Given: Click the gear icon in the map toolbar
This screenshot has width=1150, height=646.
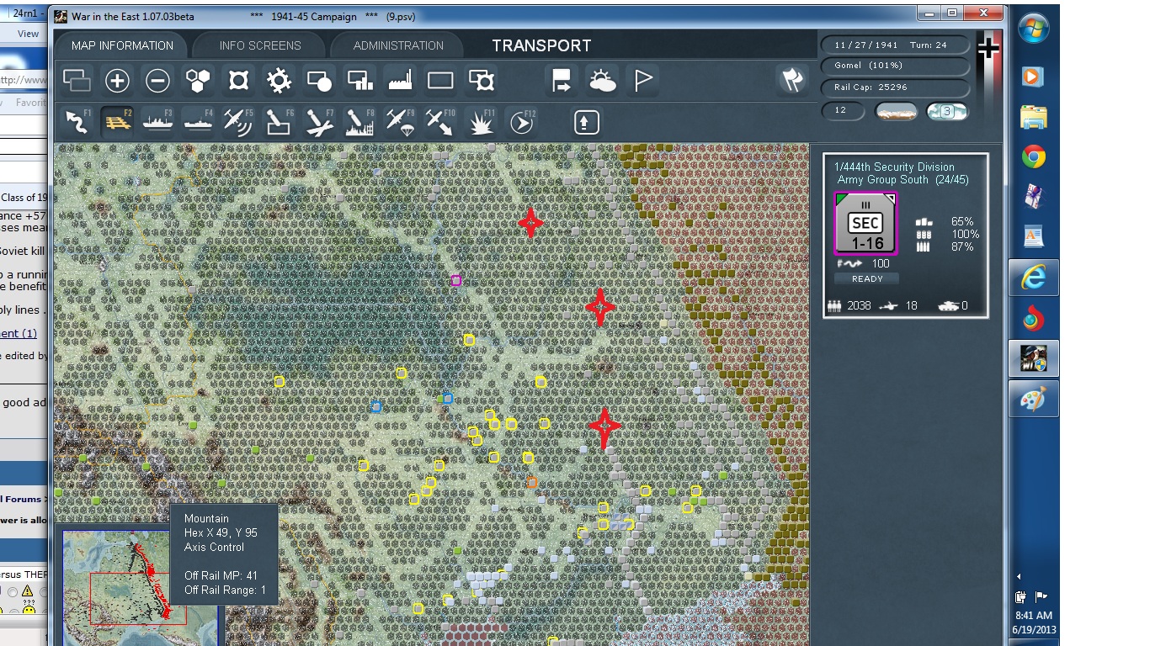Looking at the screenshot, I should (x=279, y=80).
